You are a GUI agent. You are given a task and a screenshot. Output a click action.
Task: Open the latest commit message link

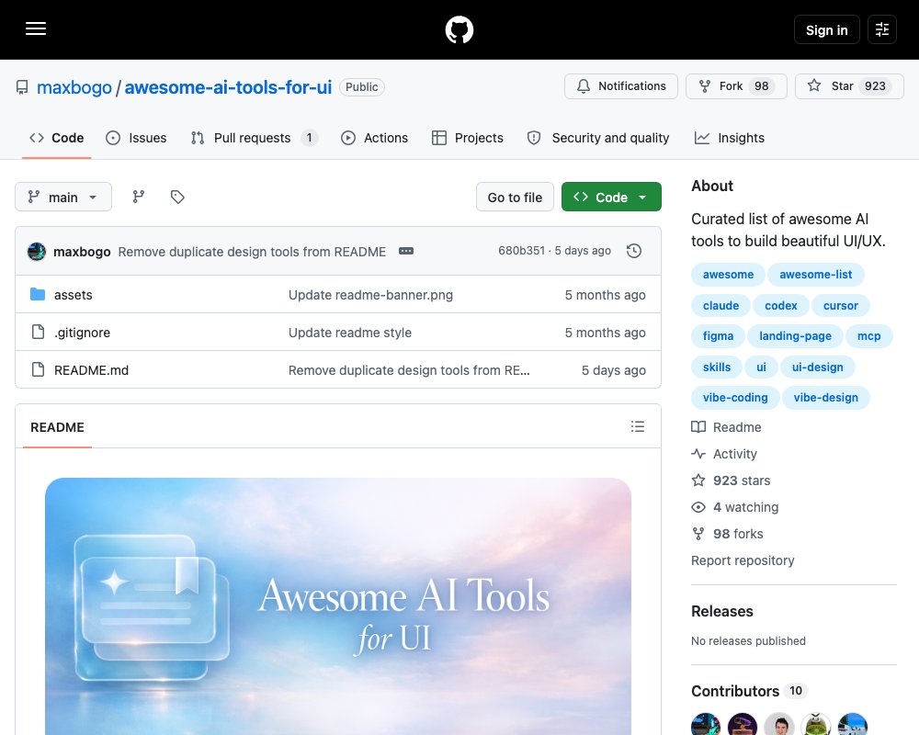tap(252, 252)
